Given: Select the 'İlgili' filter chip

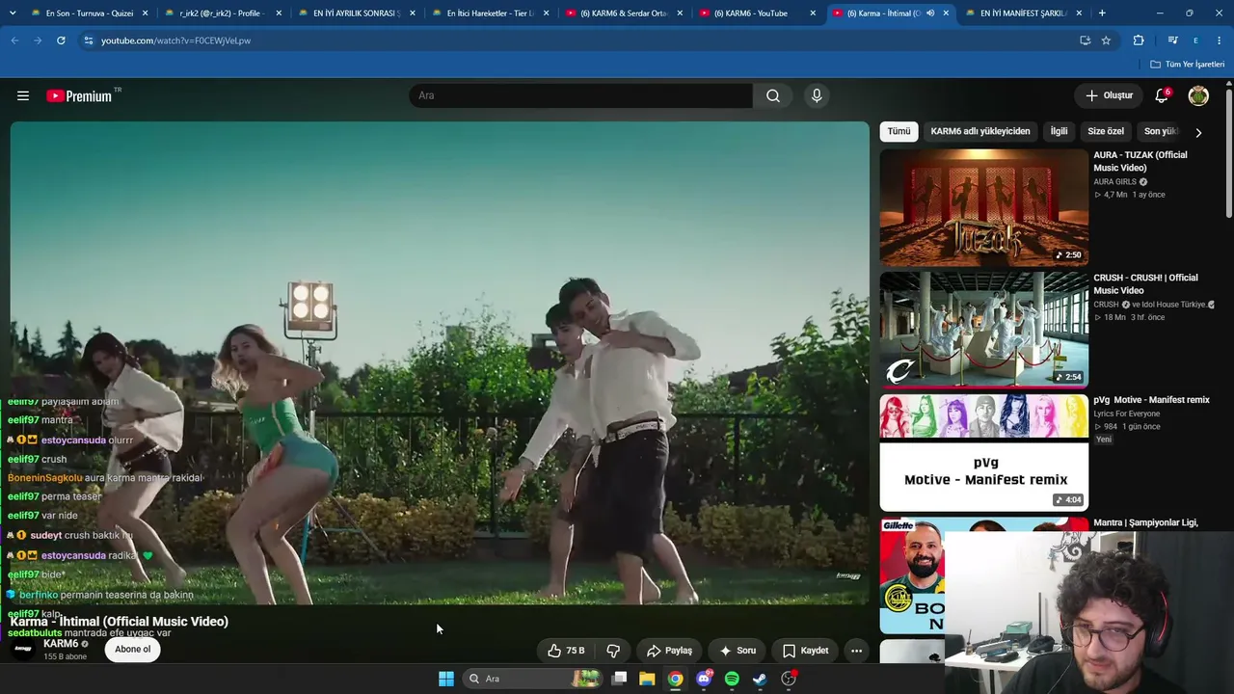Looking at the screenshot, I should (x=1059, y=131).
